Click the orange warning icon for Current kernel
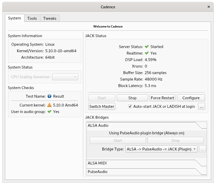The image size is (216, 185). pos(49,105)
